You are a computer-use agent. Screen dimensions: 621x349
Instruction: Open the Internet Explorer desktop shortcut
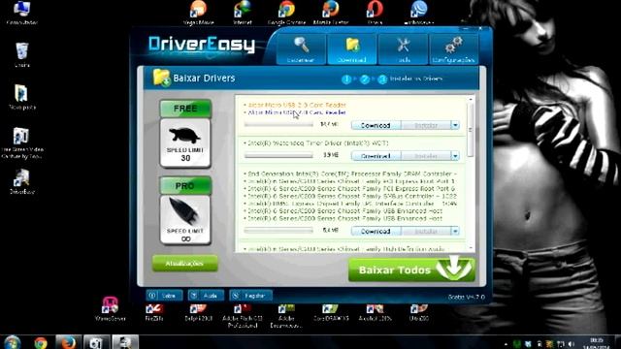[243, 13]
